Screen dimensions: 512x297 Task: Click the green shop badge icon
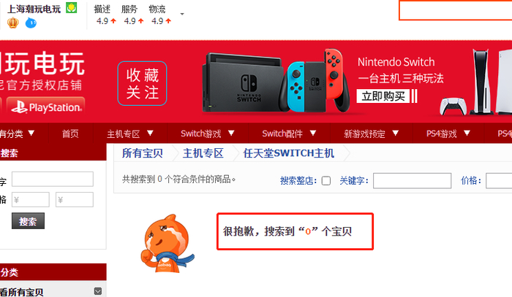(x=71, y=7)
